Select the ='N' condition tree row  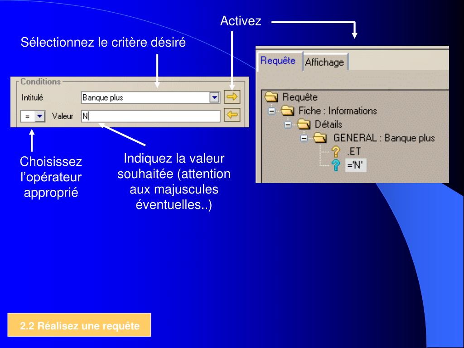click(x=355, y=165)
